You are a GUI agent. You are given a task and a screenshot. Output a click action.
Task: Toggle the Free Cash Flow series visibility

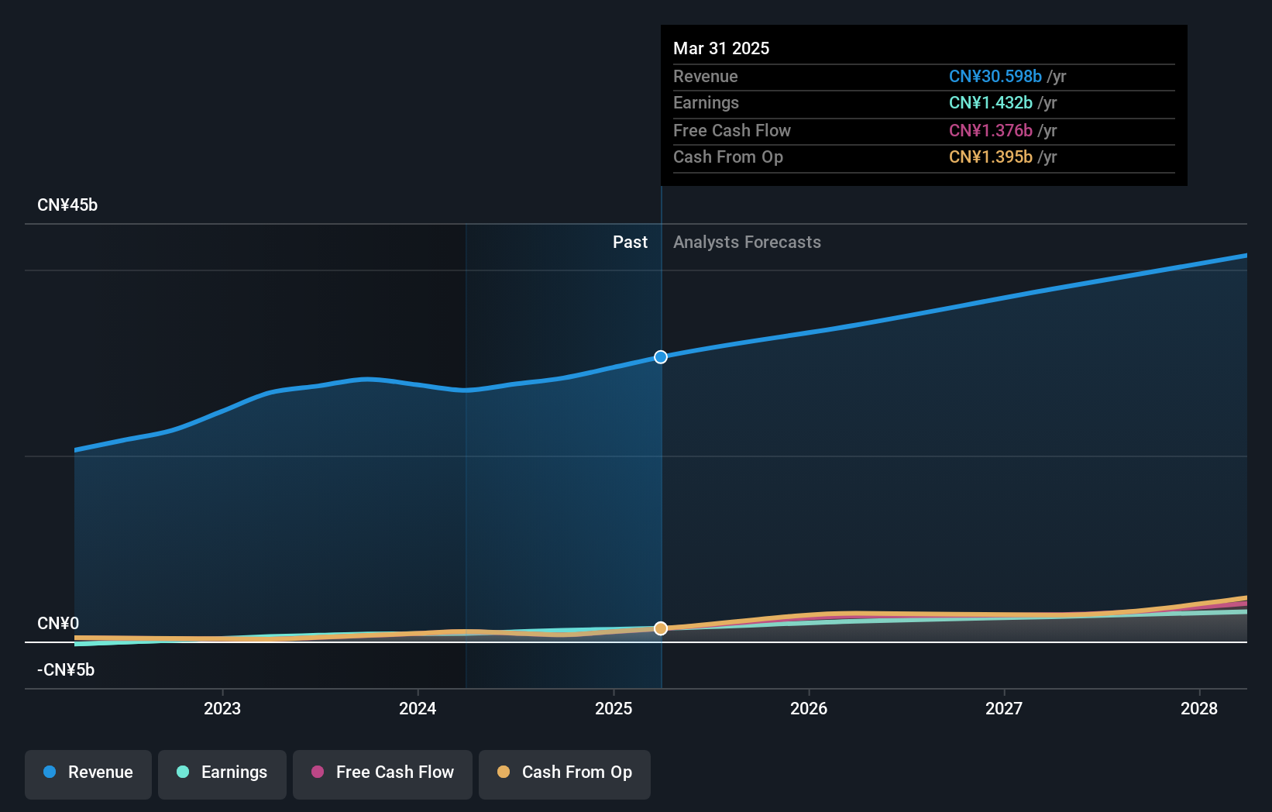383,772
